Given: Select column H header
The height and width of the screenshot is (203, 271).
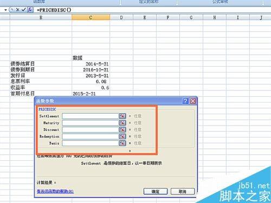Looking at the screenshot, I should click(215, 17).
